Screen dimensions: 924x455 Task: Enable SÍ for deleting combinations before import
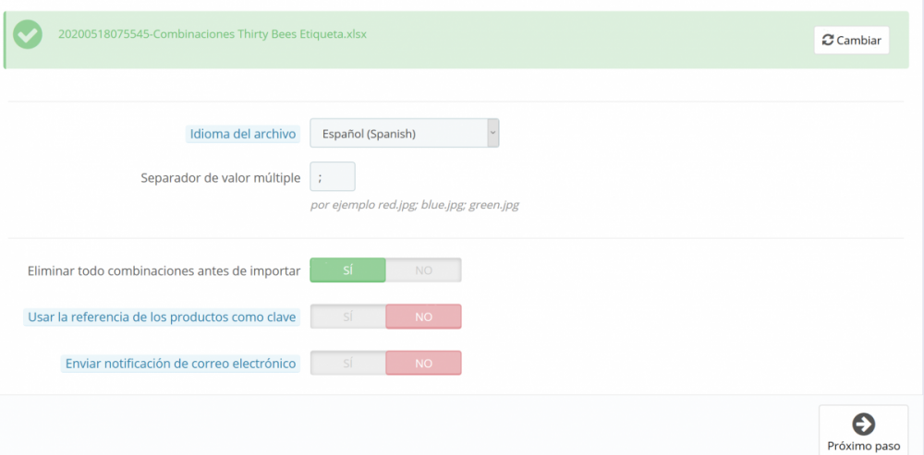click(347, 270)
